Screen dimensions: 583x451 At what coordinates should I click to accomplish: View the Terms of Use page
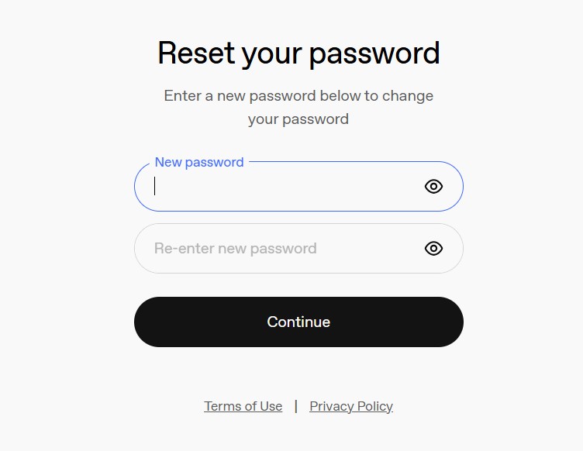[x=243, y=406]
